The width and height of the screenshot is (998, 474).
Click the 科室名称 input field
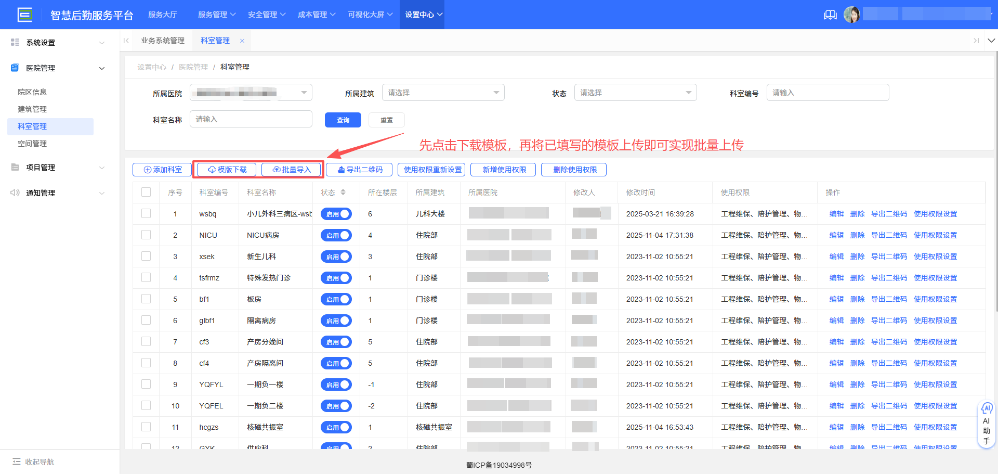pos(251,119)
